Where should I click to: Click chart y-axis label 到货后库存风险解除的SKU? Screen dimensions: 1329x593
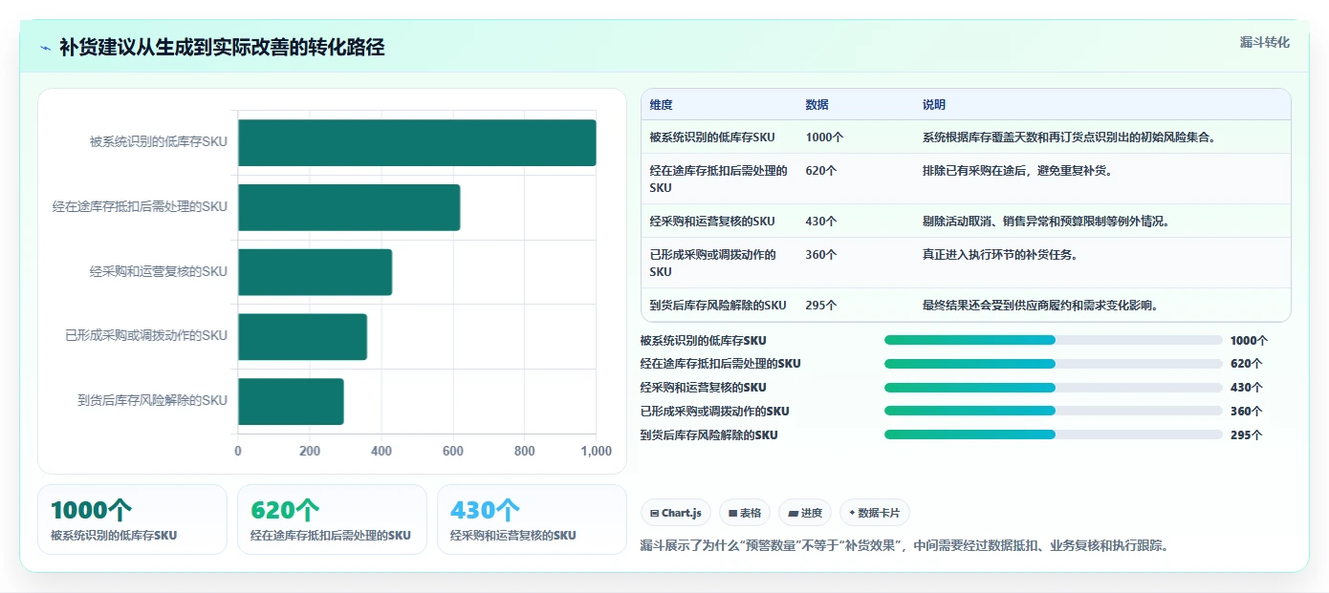(153, 401)
